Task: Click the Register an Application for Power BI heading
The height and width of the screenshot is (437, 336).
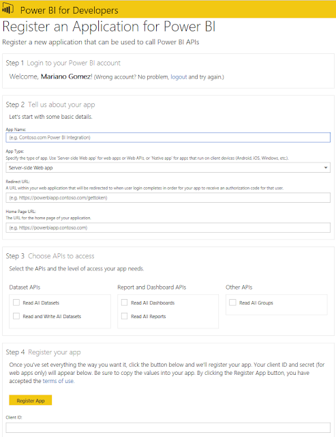Action: (109, 27)
